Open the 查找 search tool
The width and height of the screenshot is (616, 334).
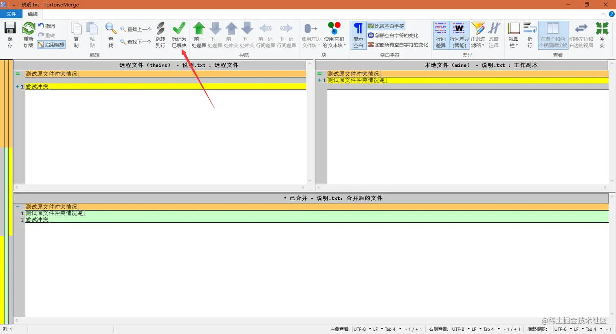[111, 35]
